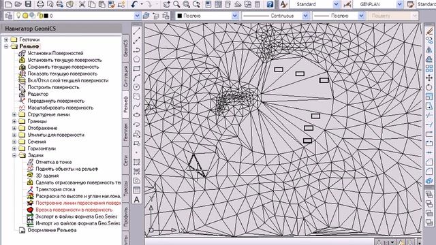Create a new drawing file
Screen dimensions: 436x245
click(x=8, y=4)
